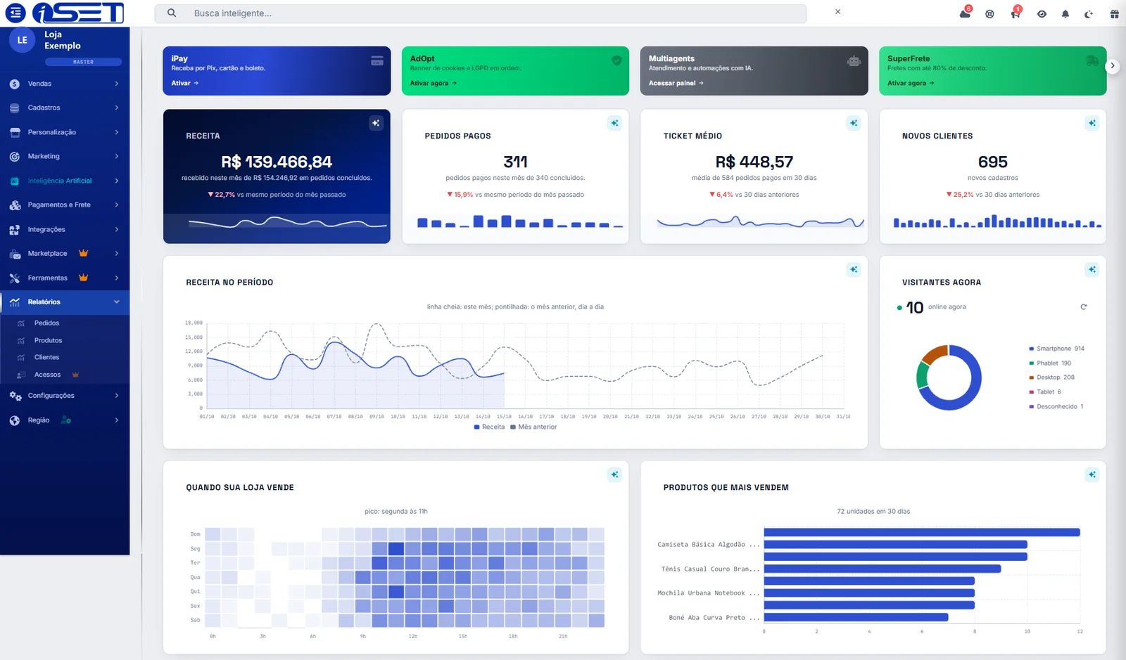Click the AI sparkle icon on Receita card
Image resolution: width=1126 pixels, height=660 pixels.
pyautogui.click(x=376, y=123)
